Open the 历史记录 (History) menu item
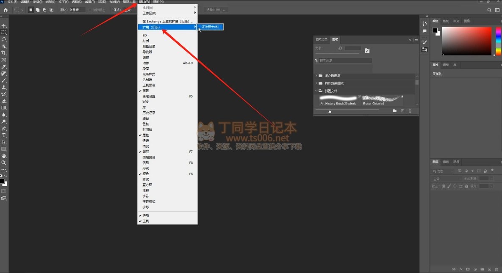 click(x=149, y=113)
